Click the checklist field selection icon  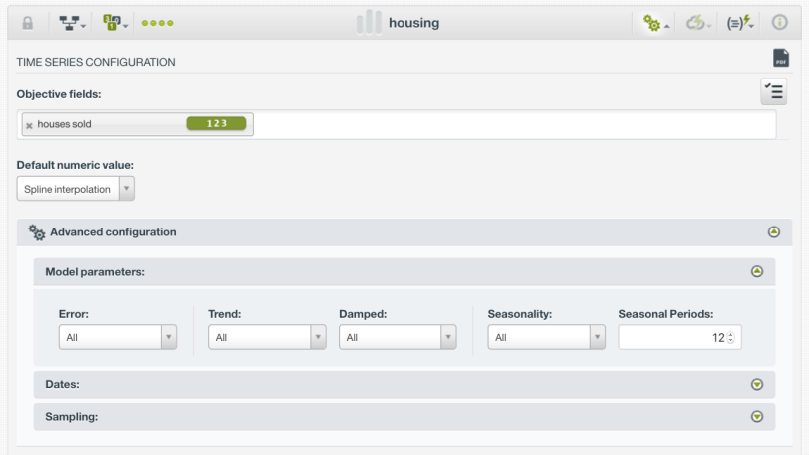773,92
